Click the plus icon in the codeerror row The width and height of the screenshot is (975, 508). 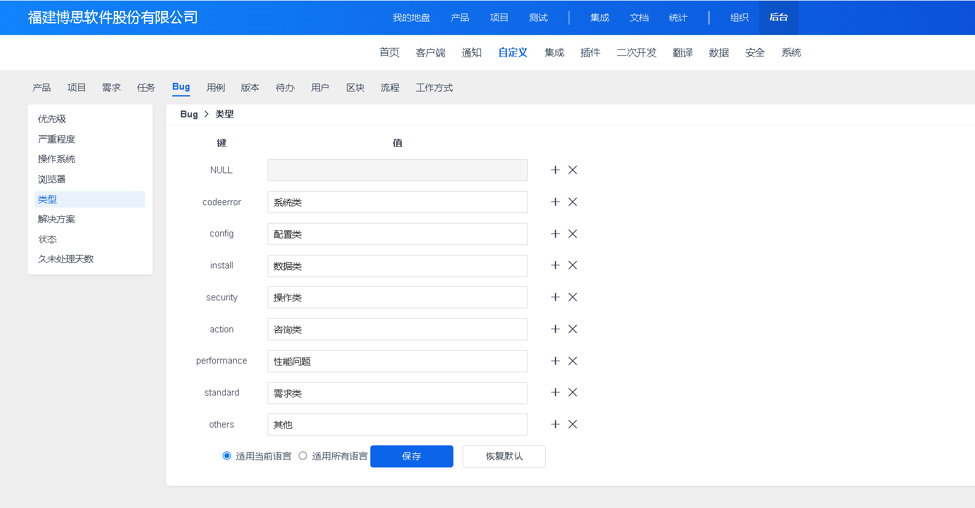point(555,202)
